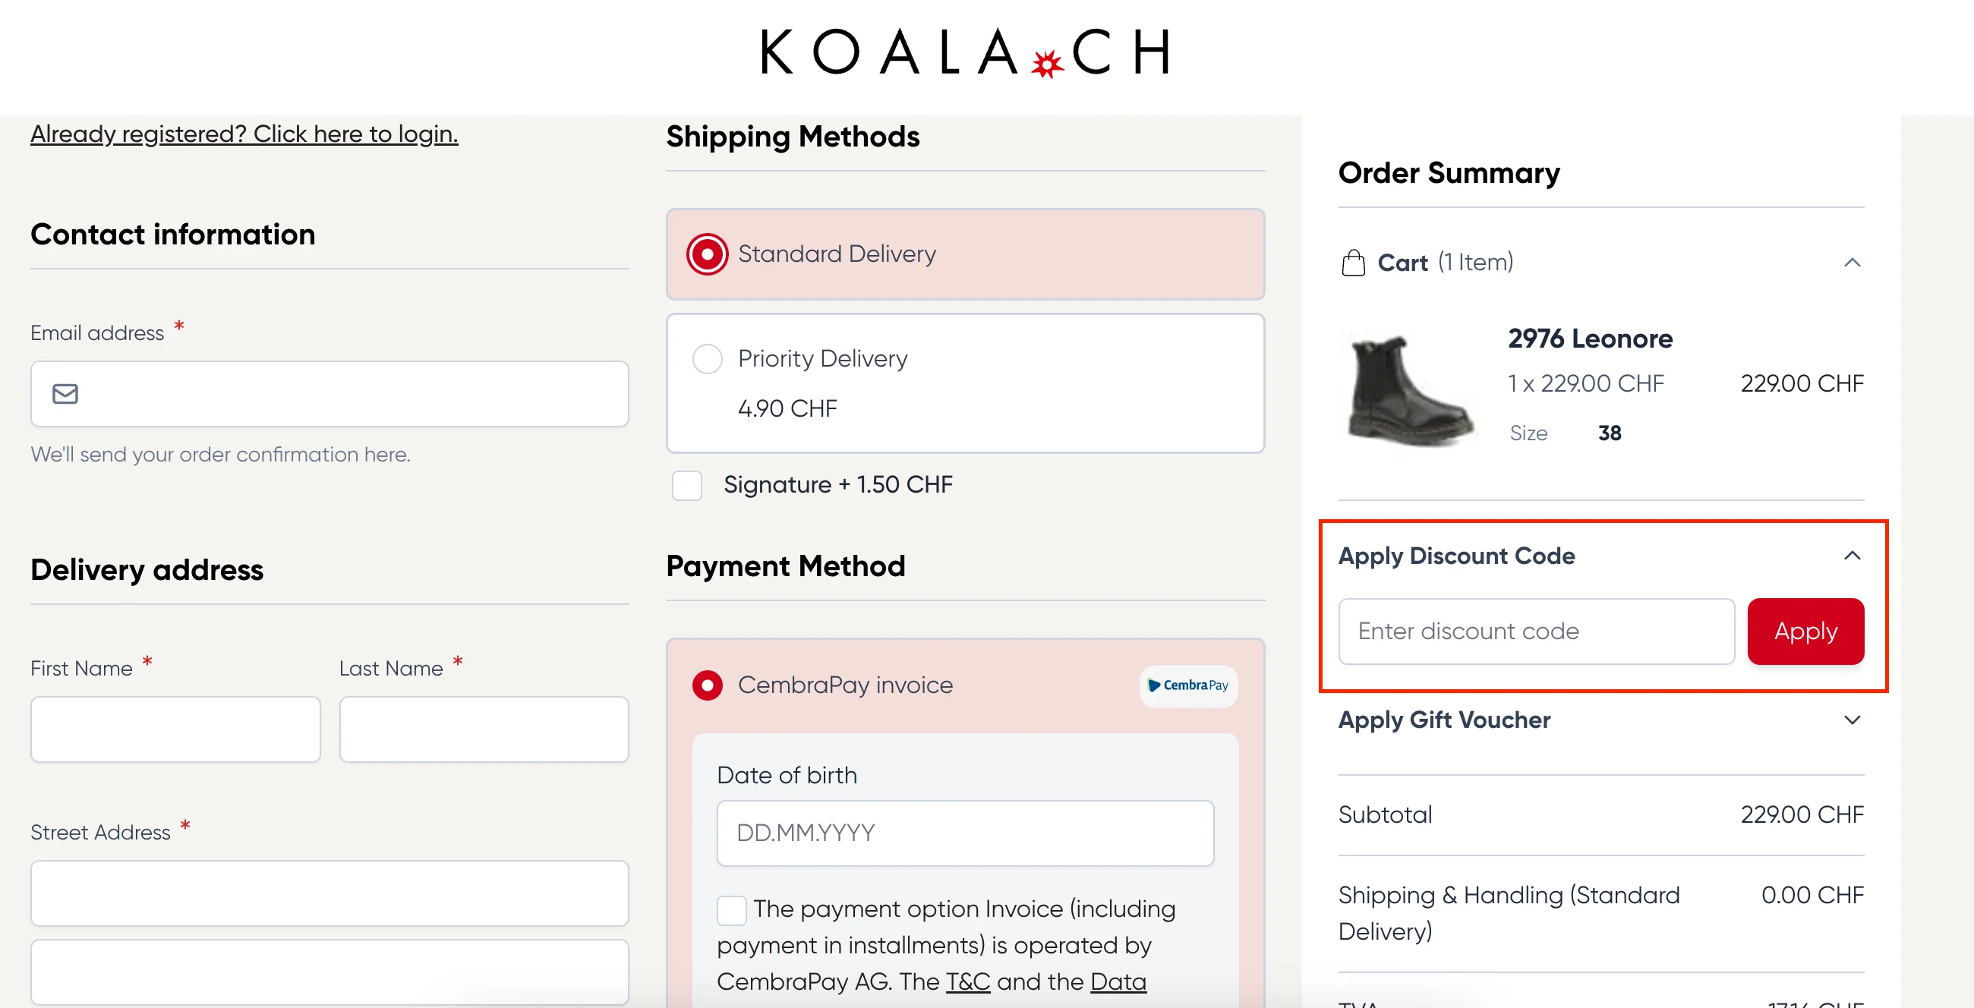Image resolution: width=1974 pixels, height=1008 pixels.
Task: Click the red Apply button
Action: (x=1805, y=632)
